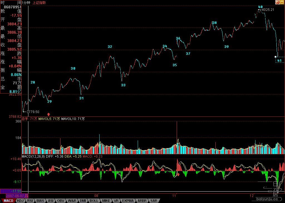Switch to the DMI indicator tab

[83, 201]
